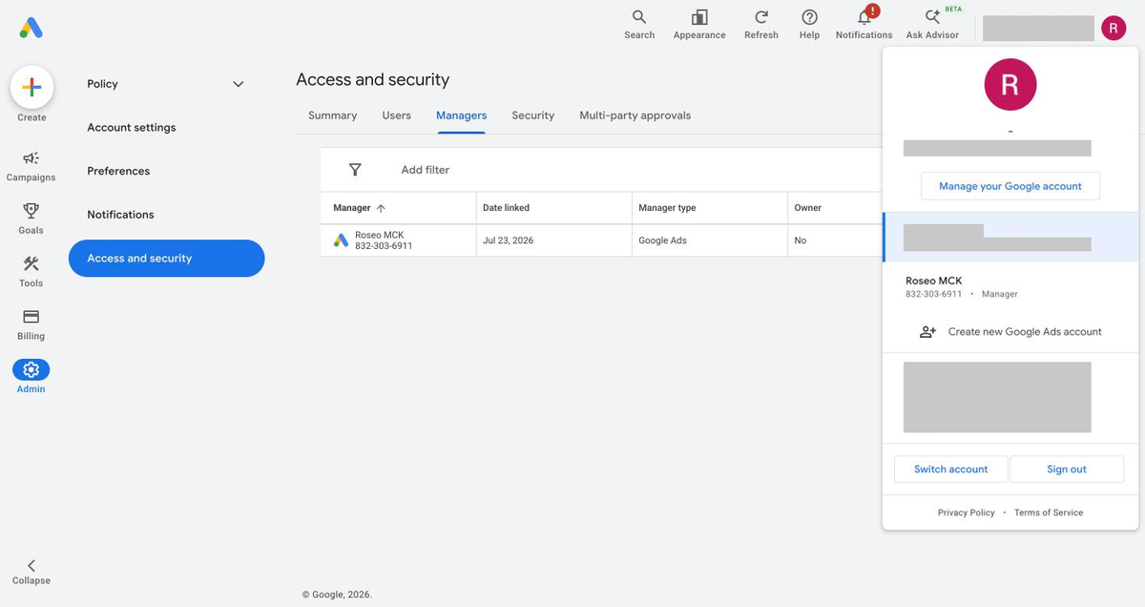1145x607 pixels.
Task: Open the Create plus button
Action: pyautogui.click(x=31, y=88)
